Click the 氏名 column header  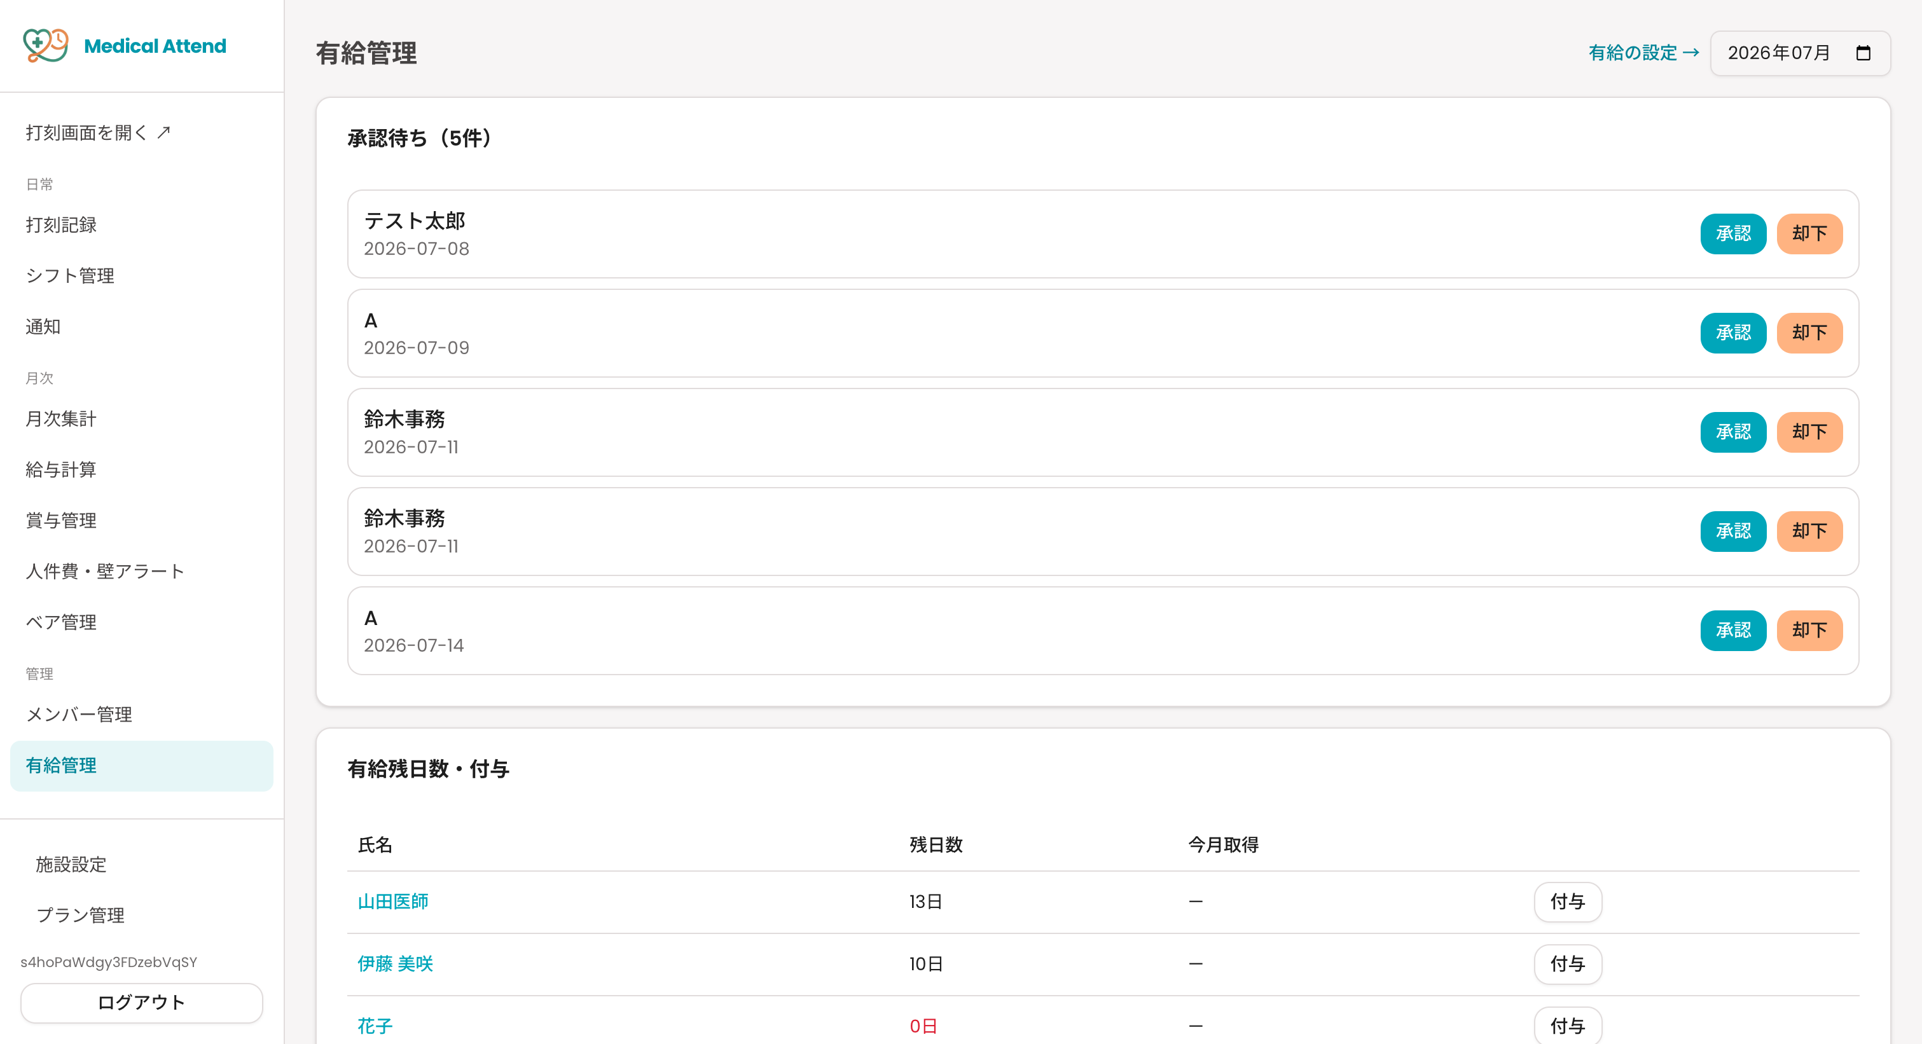point(375,845)
